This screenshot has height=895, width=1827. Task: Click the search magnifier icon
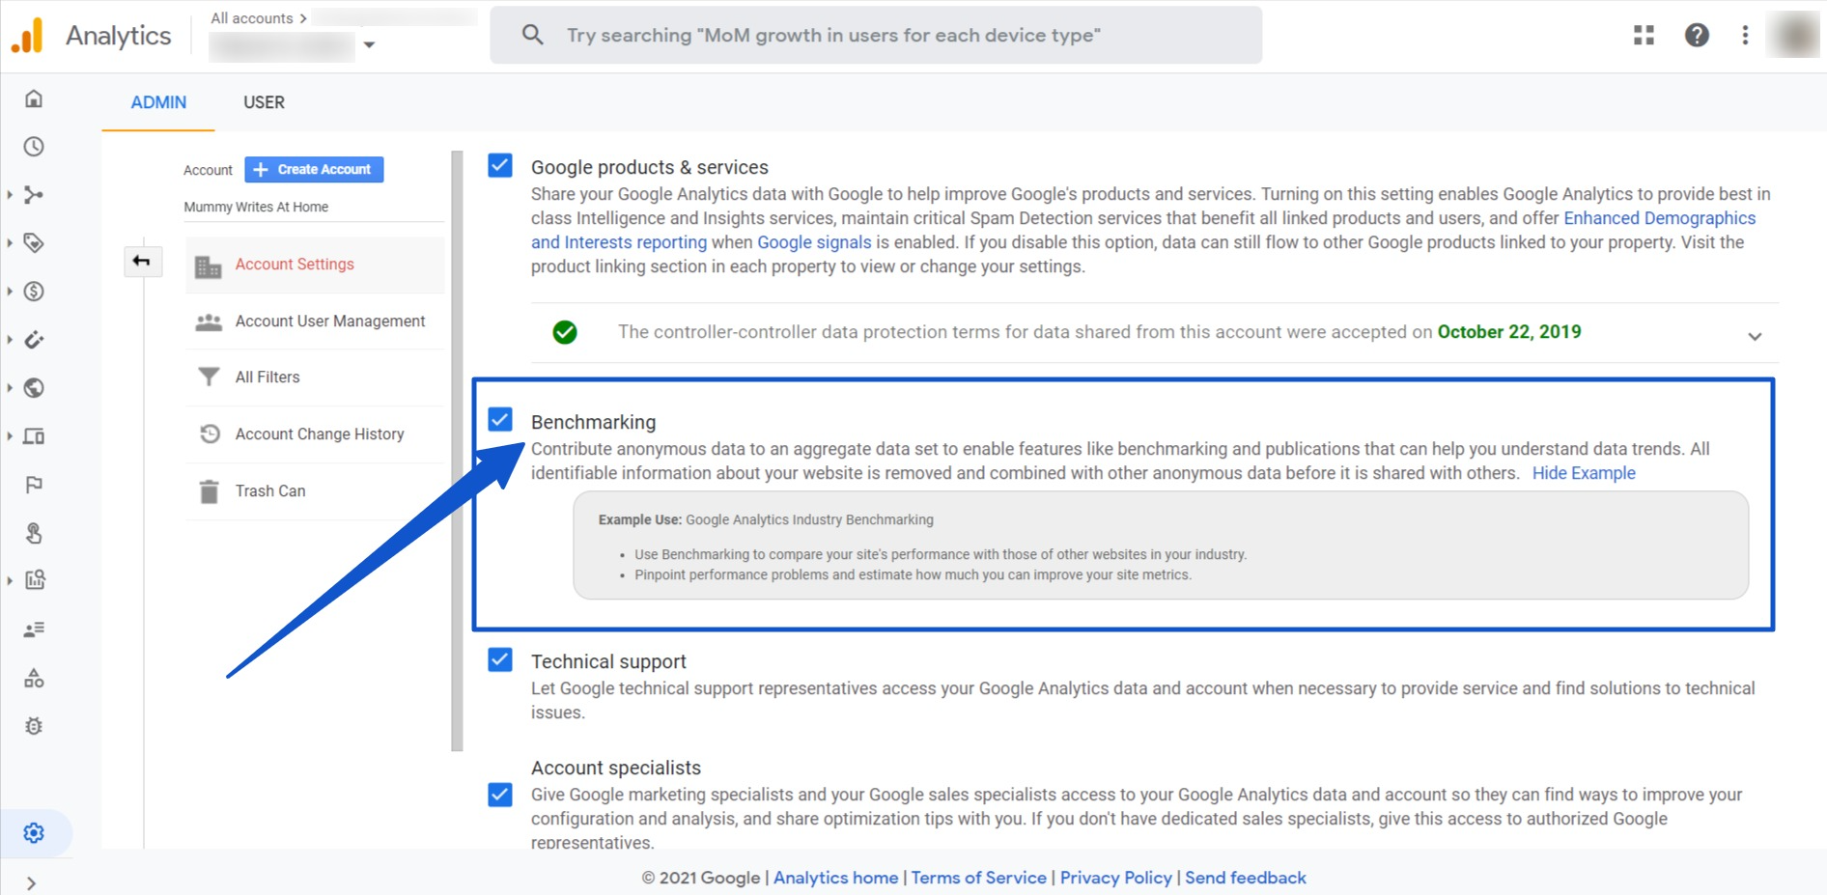(532, 35)
